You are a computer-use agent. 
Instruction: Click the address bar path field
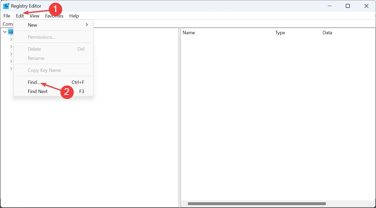click(188, 24)
